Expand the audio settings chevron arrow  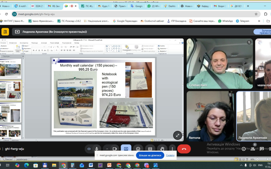click(107, 149)
